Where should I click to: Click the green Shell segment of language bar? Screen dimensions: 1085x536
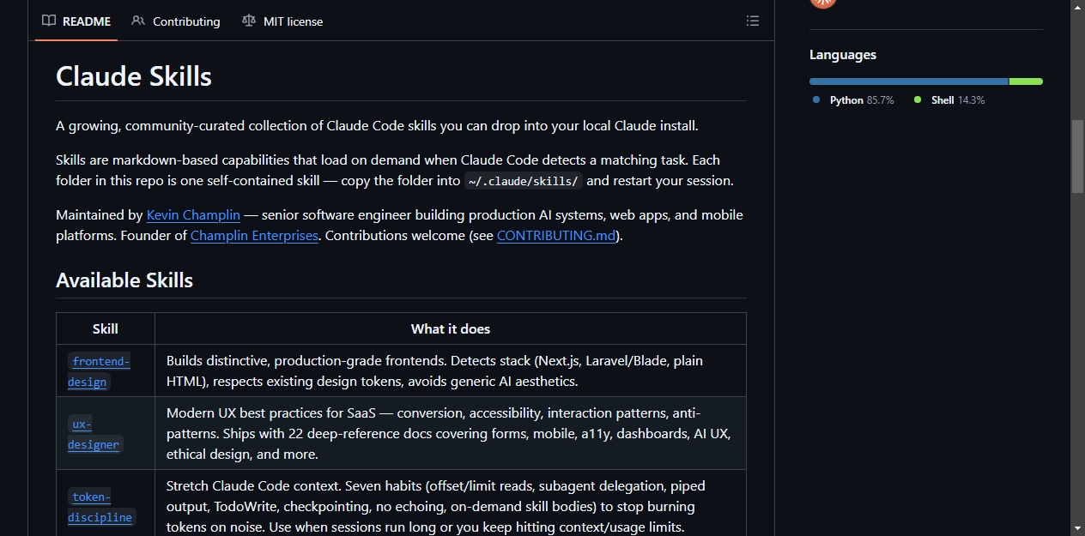[x=1026, y=81]
